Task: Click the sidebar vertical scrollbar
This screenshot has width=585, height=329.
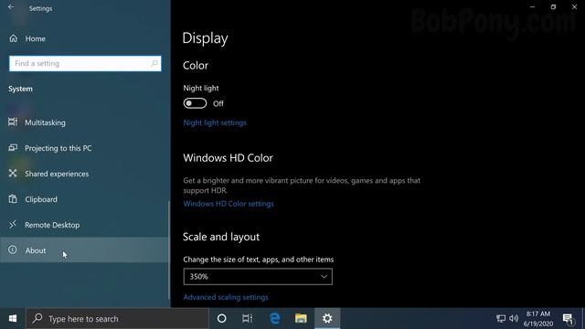Action: tap(169, 249)
